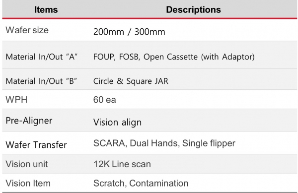
Task: Select the WPH row label
Action: point(16,100)
